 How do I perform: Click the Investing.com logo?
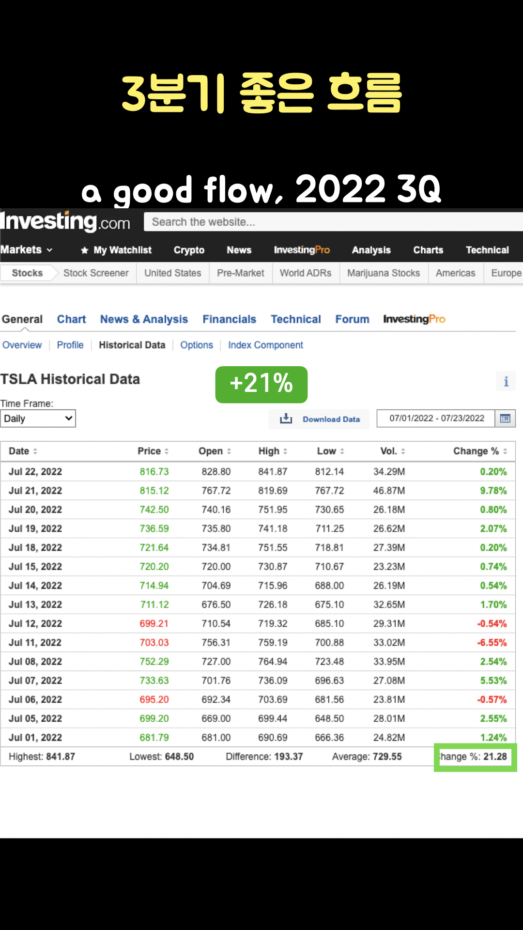tap(65, 221)
